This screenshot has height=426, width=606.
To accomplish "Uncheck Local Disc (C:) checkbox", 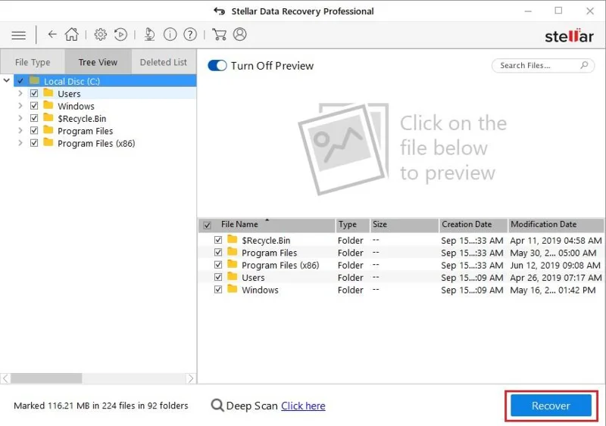I will [20, 81].
